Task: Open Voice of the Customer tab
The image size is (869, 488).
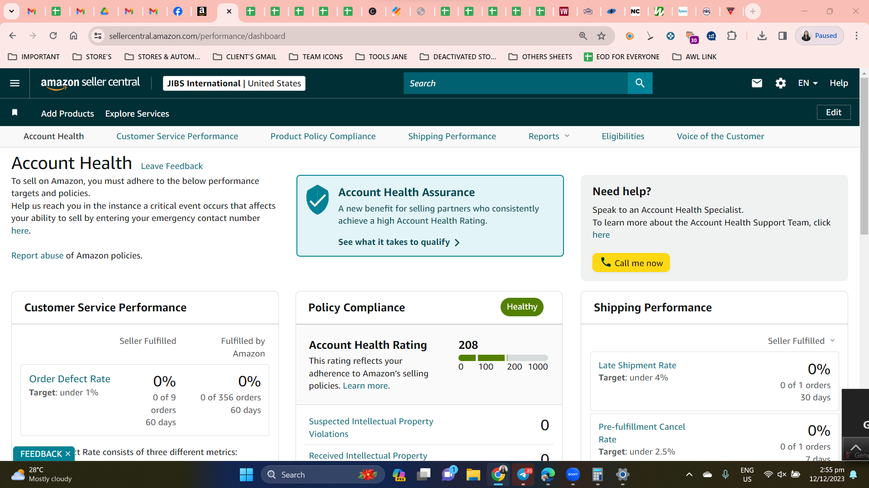Action: pyautogui.click(x=720, y=136)
